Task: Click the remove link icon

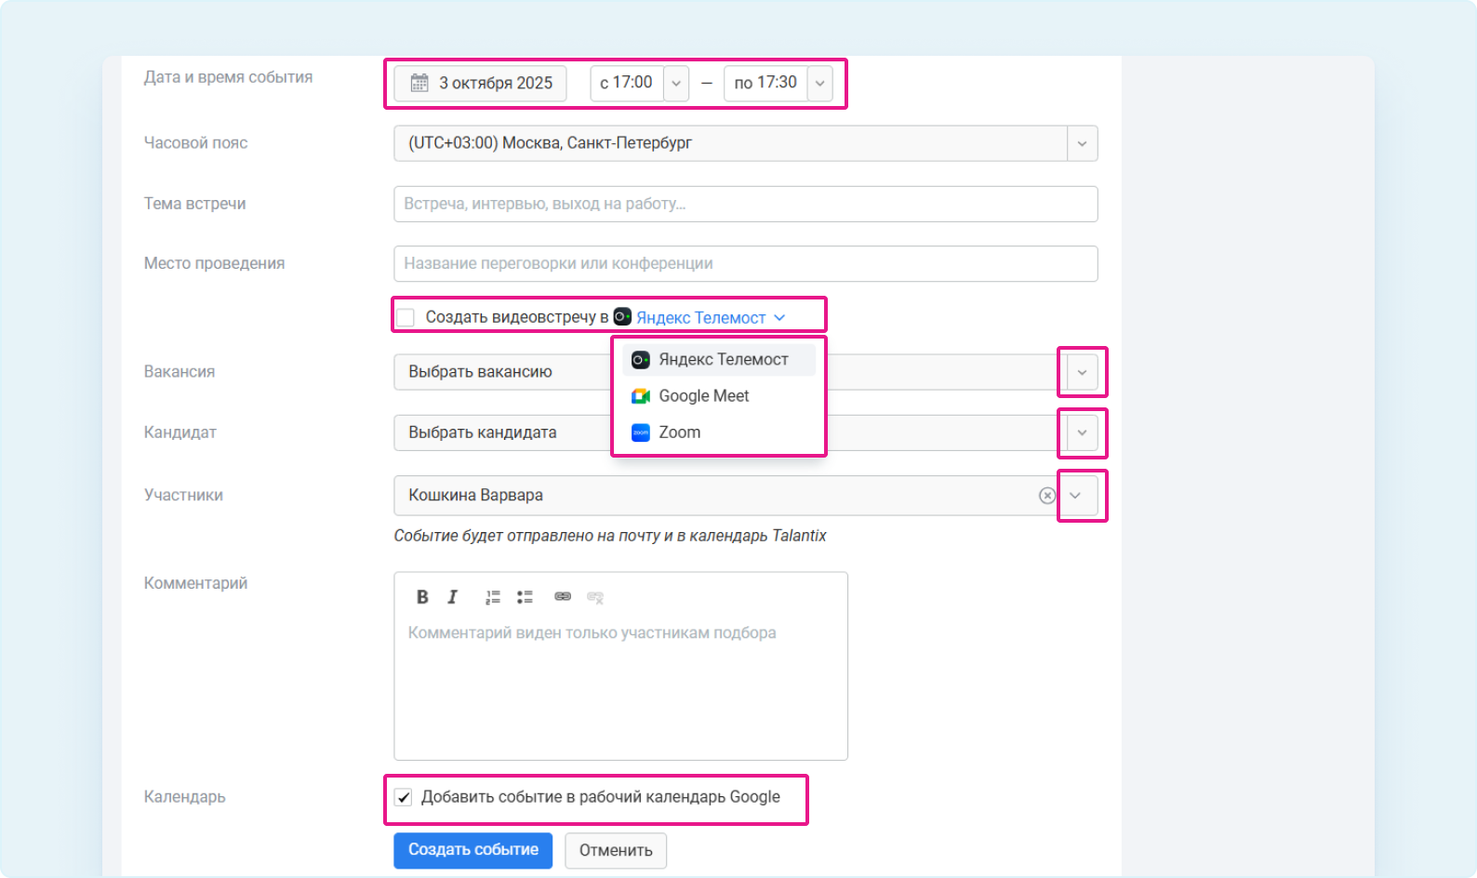Action: click(595, 597)
